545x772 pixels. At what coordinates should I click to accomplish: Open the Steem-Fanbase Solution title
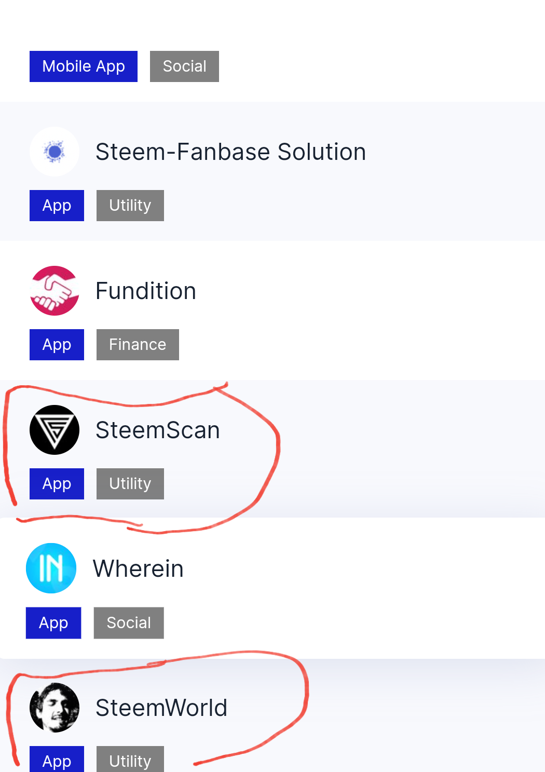point(230,152)
